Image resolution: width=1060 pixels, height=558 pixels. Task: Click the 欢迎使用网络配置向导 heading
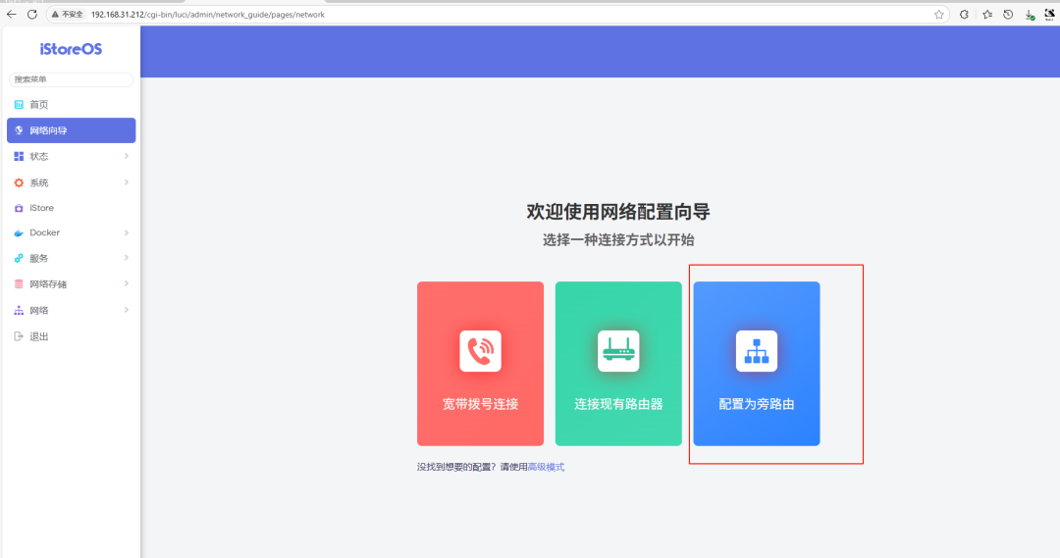(x=618, y=212)
